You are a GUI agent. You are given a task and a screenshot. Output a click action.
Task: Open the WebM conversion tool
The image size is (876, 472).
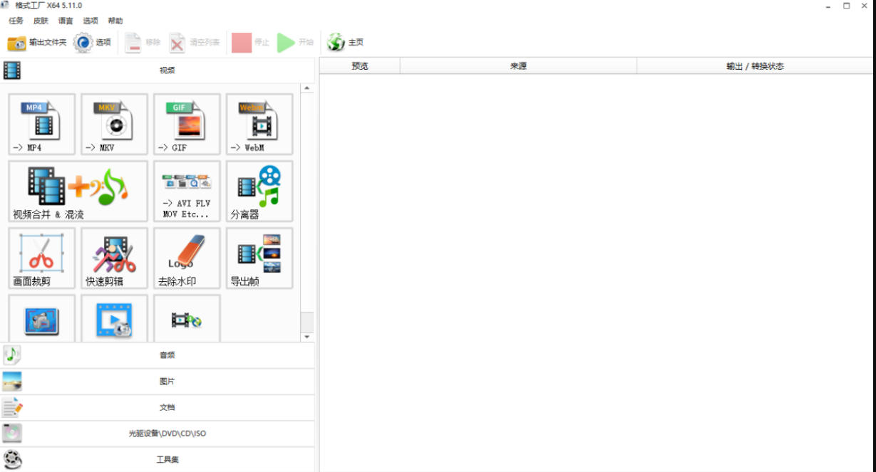click(x=259, y=124)
